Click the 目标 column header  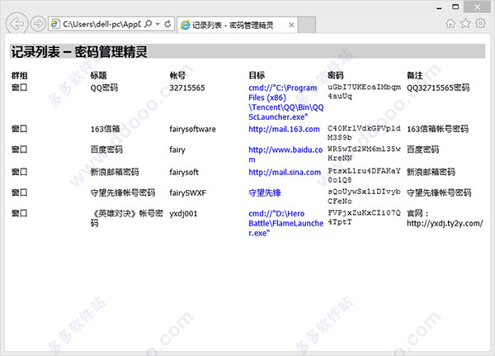pos(257,75)
